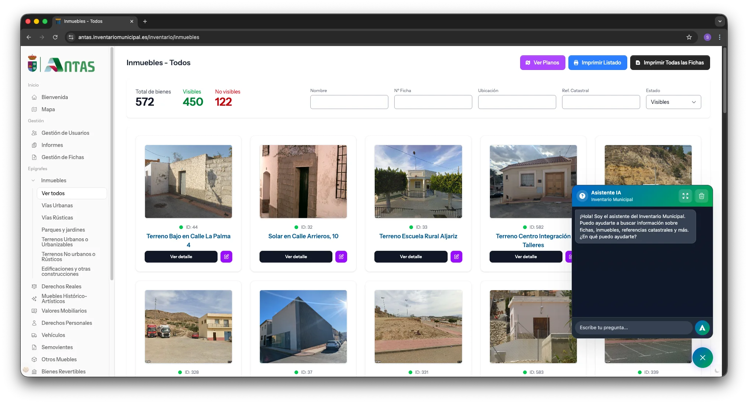Viewport: 748px width, 404px height.
Task: Click the Solar en Calle Arrieros, 10 title
Action: (x=303, y=236)
